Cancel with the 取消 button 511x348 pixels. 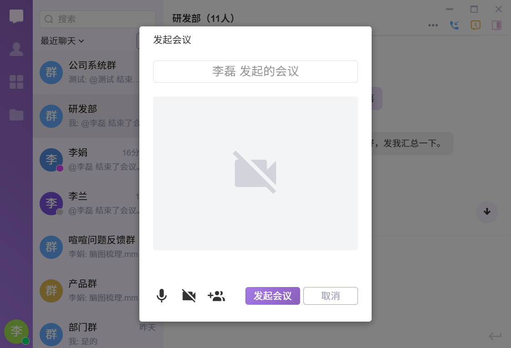click(330, 296)
